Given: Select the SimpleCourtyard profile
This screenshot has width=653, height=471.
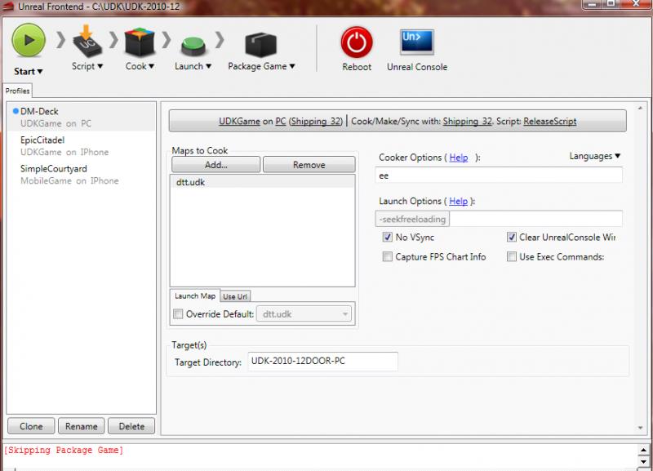Looking at the screenshot, I should click(81, 175).
